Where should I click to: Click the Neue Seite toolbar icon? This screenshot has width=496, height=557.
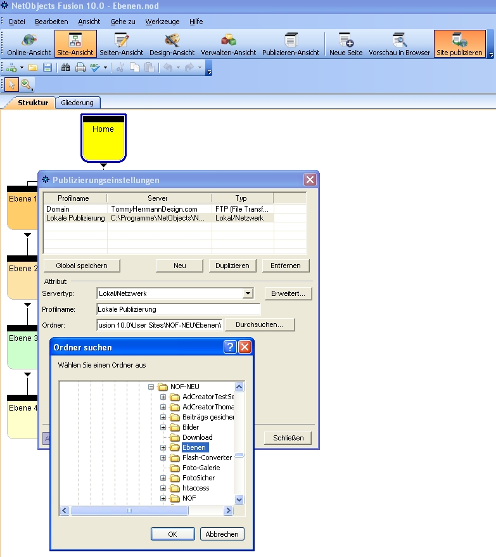tap(346, 44)
